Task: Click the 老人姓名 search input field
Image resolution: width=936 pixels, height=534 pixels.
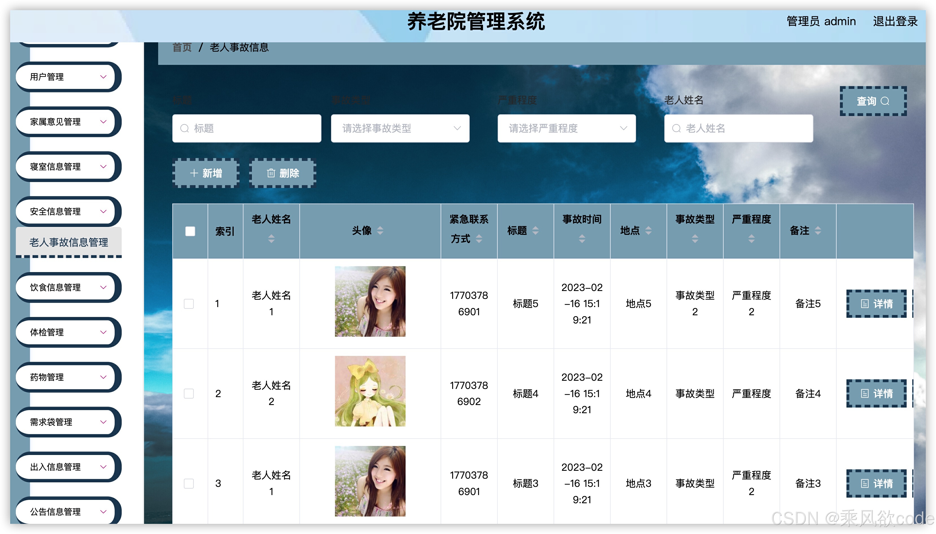Action: click(x=738, y=128)
